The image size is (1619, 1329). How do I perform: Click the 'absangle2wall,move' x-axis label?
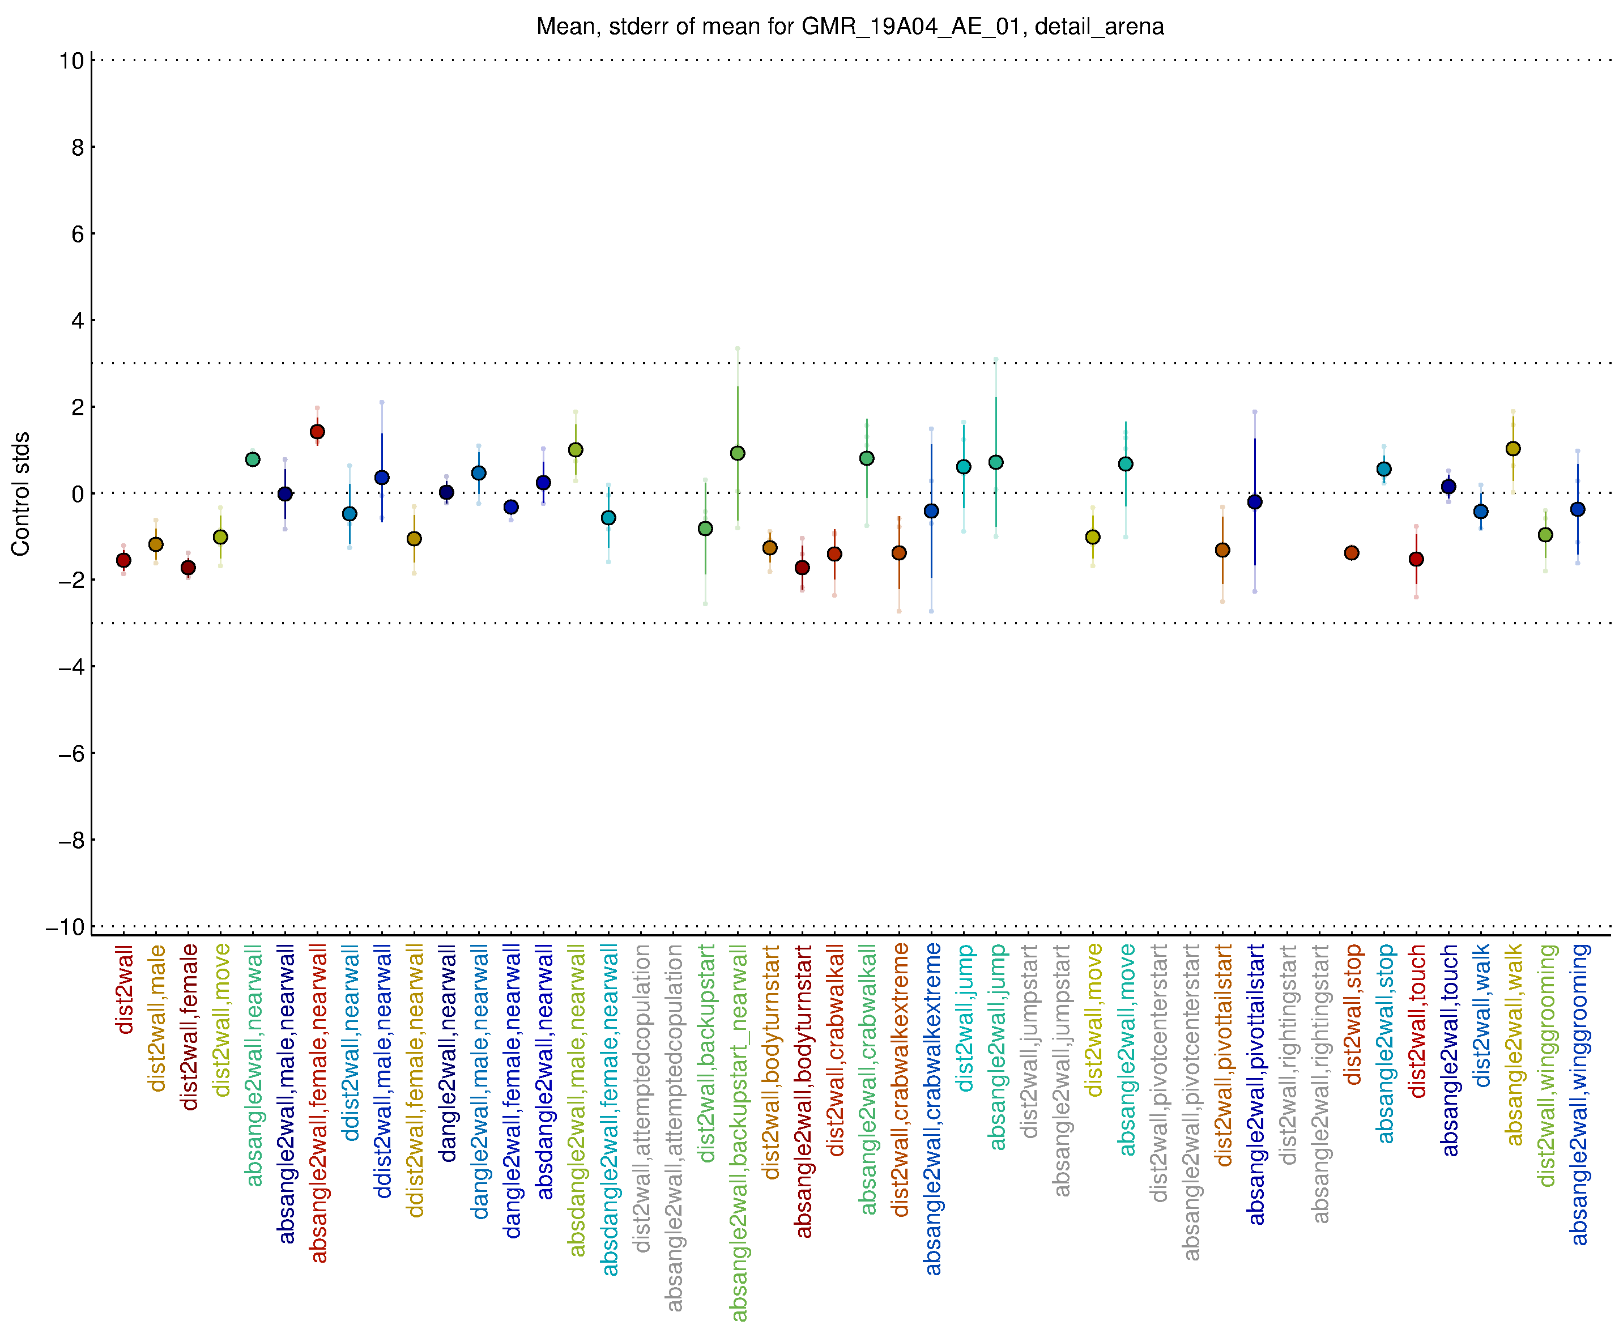click(x=1125, y=1050)
